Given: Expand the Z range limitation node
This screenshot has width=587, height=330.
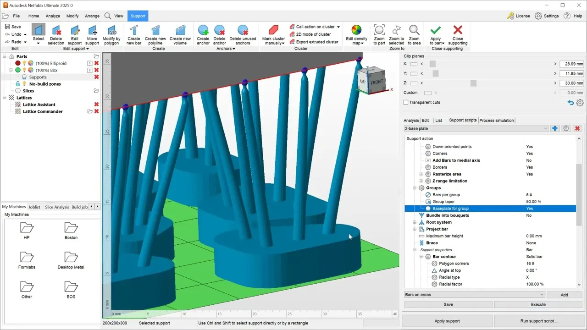Looking at the screenshot, I should (421, 181).
